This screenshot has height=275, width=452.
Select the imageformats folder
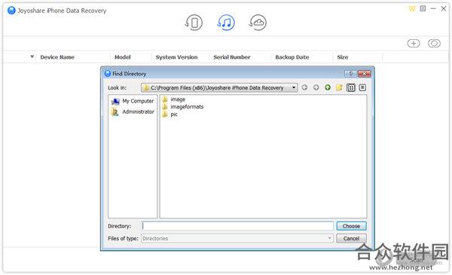pyautogui.click(x=183, y=107)
